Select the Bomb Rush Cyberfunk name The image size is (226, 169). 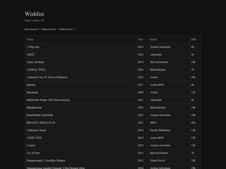point(40,115)
